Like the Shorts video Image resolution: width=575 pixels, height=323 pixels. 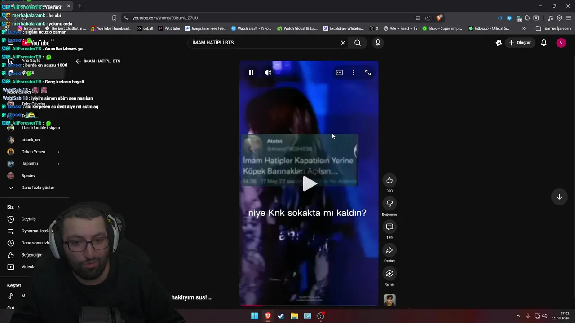[x=389, y=180]
